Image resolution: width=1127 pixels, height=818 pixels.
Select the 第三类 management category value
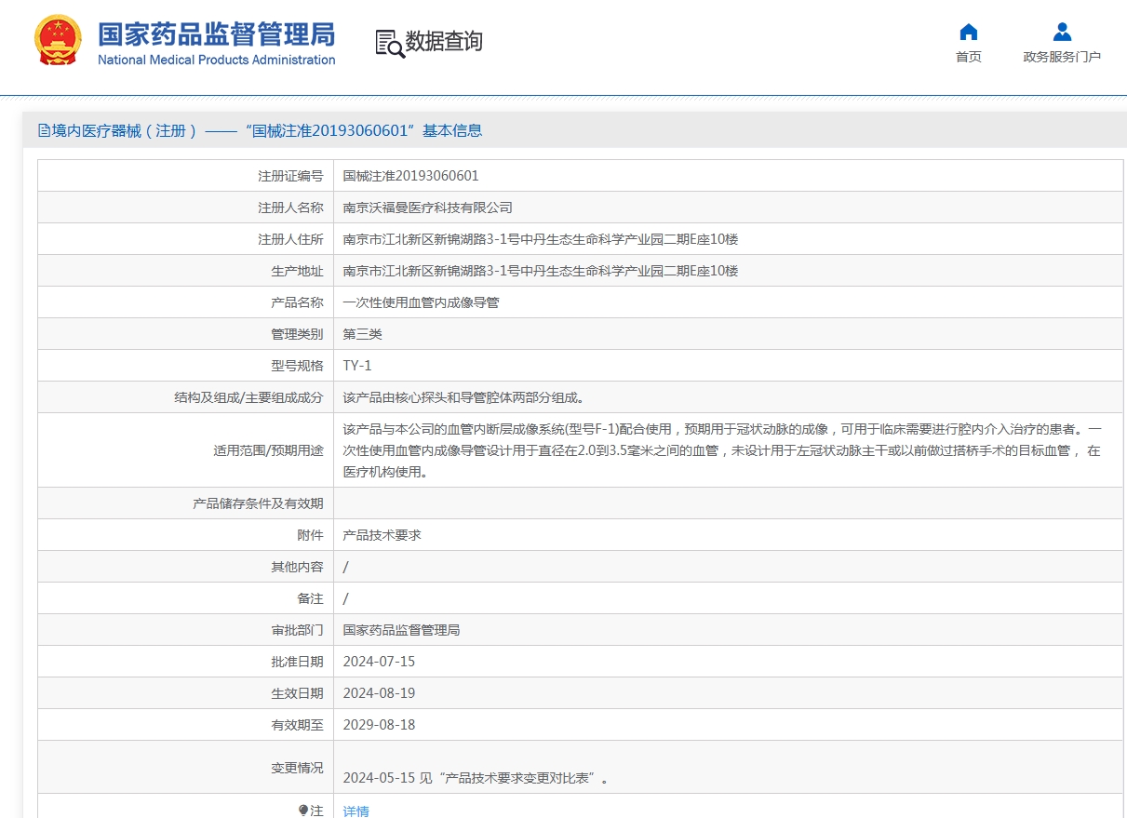point(363,334)
